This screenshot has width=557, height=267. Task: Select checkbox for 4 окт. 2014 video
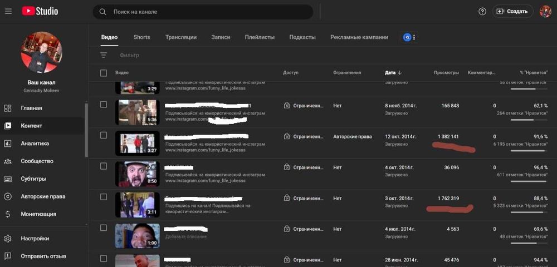tap(104, 166)
